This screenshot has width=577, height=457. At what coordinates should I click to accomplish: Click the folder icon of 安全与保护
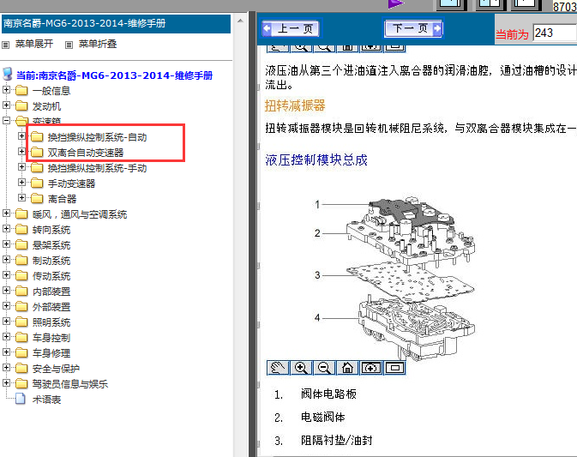click(x=21, y=369)
